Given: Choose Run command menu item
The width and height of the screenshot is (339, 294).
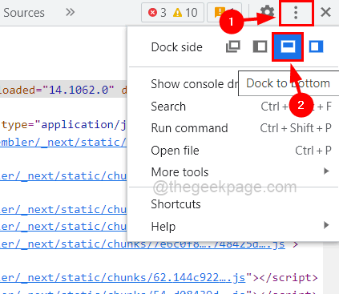Looking at the screenshot, I should [x=234, y=128].
